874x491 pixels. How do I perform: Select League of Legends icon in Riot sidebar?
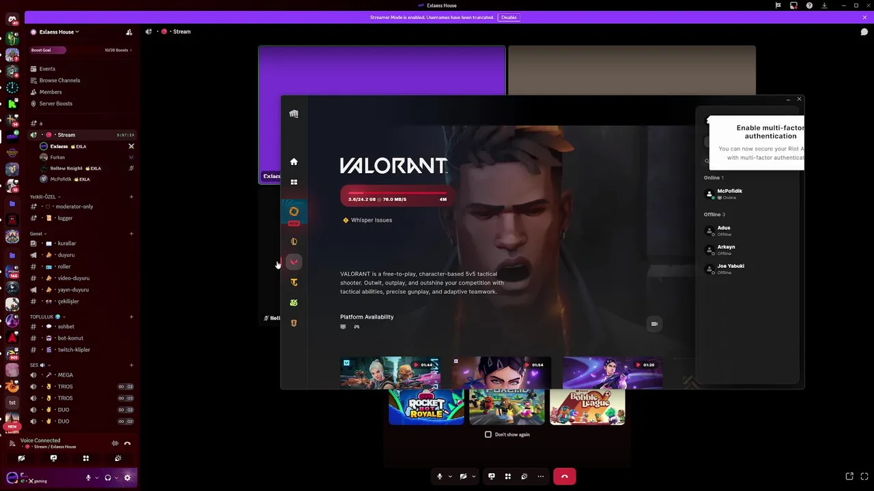click(294, 241)
